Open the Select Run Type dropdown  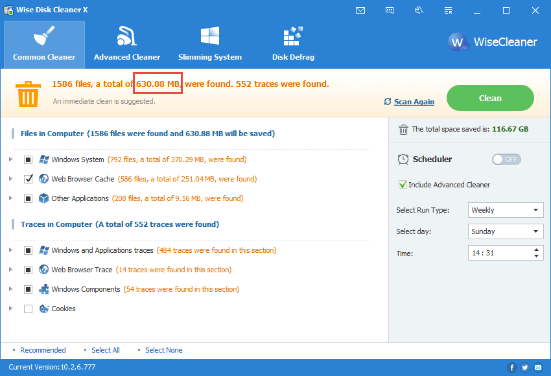pos(506,210)
